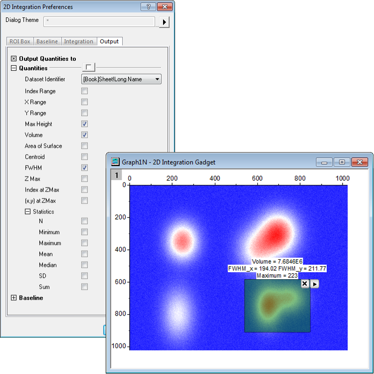Image resolution: width=374 pixels, height=374 pixels.
Task: Expand the Baseline section
Action: 14,298
